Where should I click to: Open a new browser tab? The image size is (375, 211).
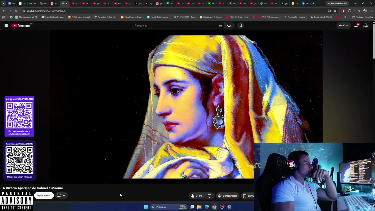coord(313,4)
